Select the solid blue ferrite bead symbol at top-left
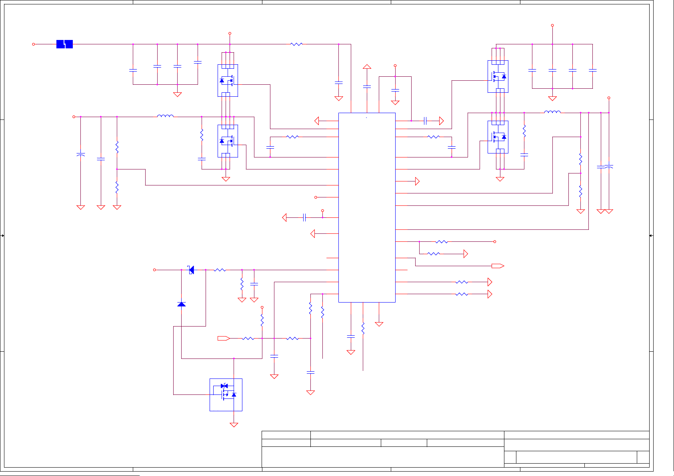 64,44
